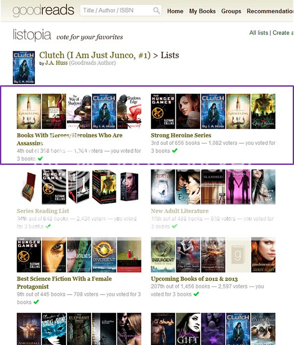The image size is (294, 345).
Task: Click the placeholder 'g' cover in Upcoming Books
Action: click(238, 255)
